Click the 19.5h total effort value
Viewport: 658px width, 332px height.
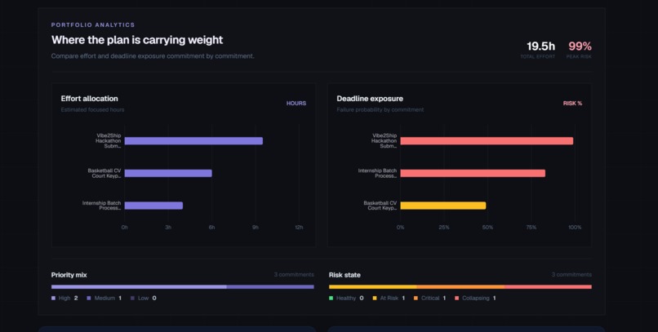click(x=540, y=46)
